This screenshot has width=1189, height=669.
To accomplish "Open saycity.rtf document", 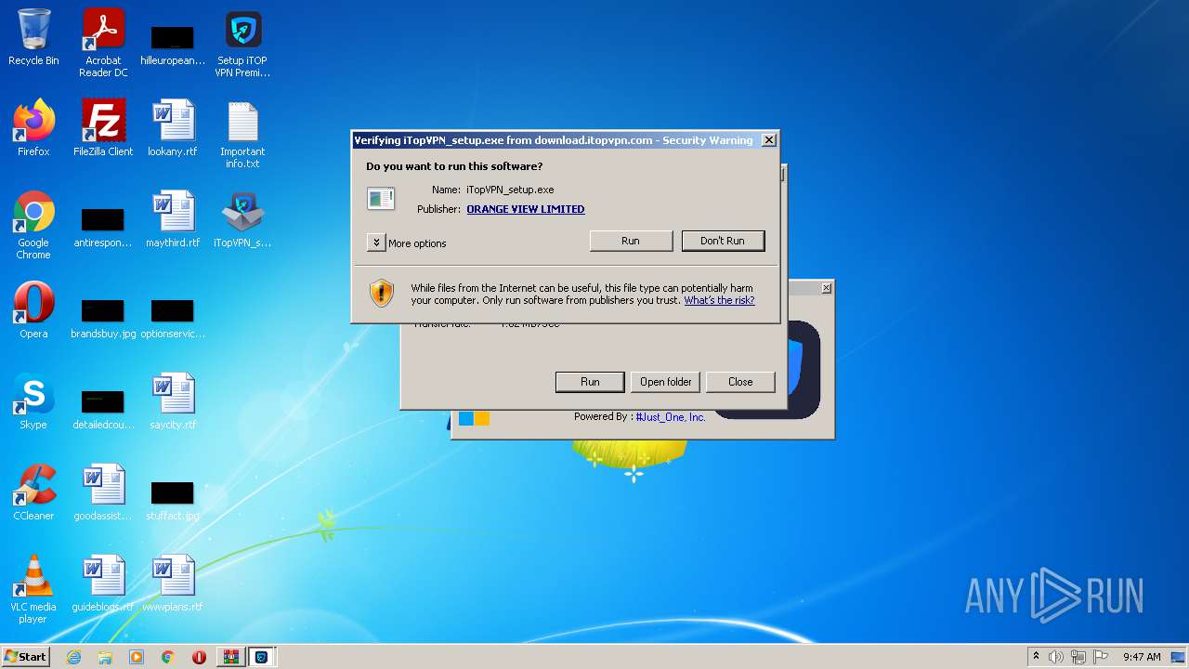I will click(x=173, y=401).
